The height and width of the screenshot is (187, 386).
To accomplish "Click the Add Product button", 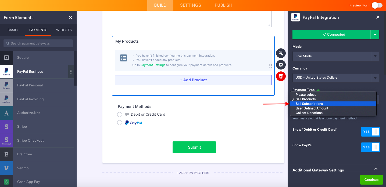I will [x=193, y=80].
